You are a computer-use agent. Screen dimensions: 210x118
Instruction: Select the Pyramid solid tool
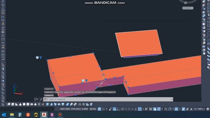pyautogui.click(x=35, y=104)
